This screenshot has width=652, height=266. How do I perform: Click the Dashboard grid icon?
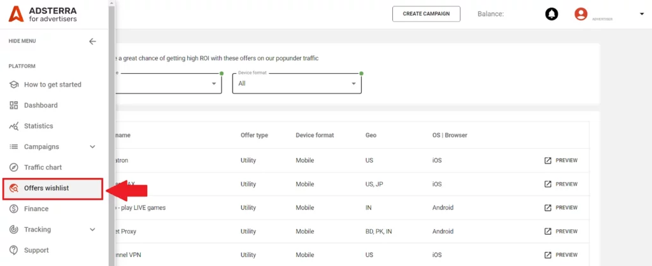click(x=13, y=105)
